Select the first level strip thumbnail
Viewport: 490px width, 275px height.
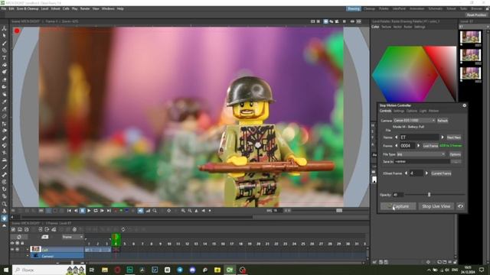click(470, 37)
